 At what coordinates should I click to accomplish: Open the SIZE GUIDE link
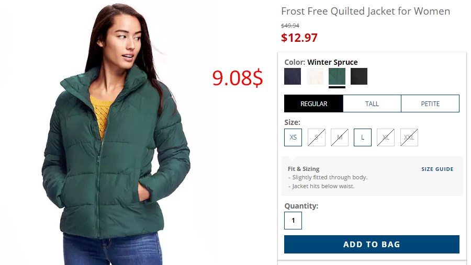point(438,169)
